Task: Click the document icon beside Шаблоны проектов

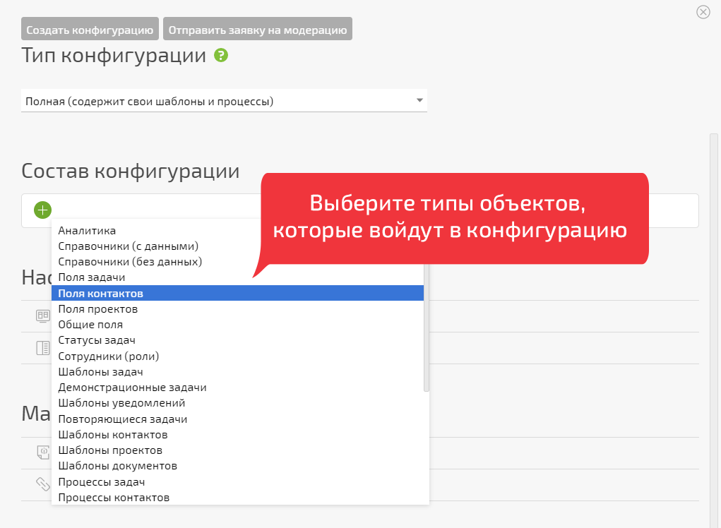Action: [x=43, y=452]
